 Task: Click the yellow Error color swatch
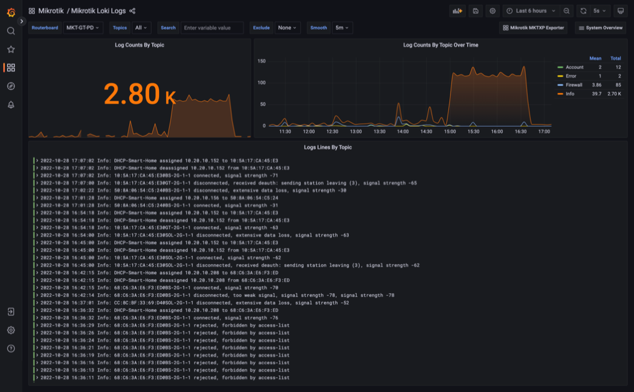560,76
